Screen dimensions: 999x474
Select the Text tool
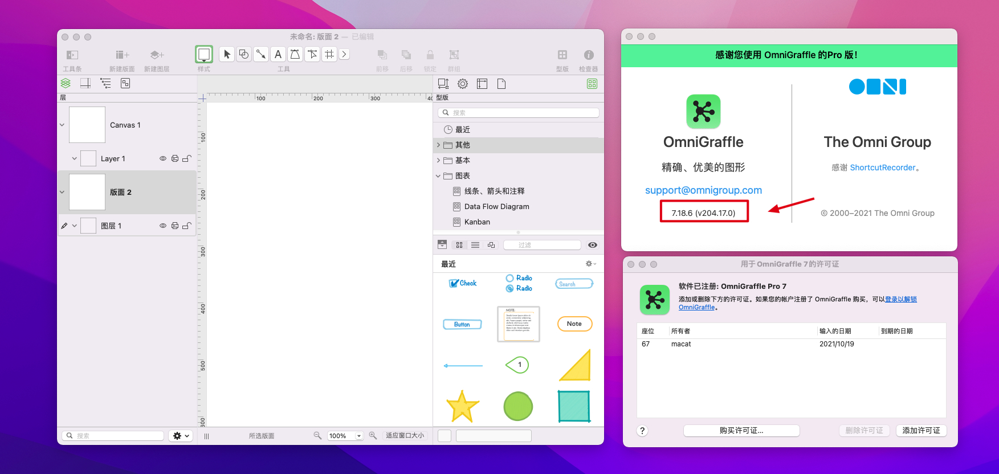tap(278, 54)
